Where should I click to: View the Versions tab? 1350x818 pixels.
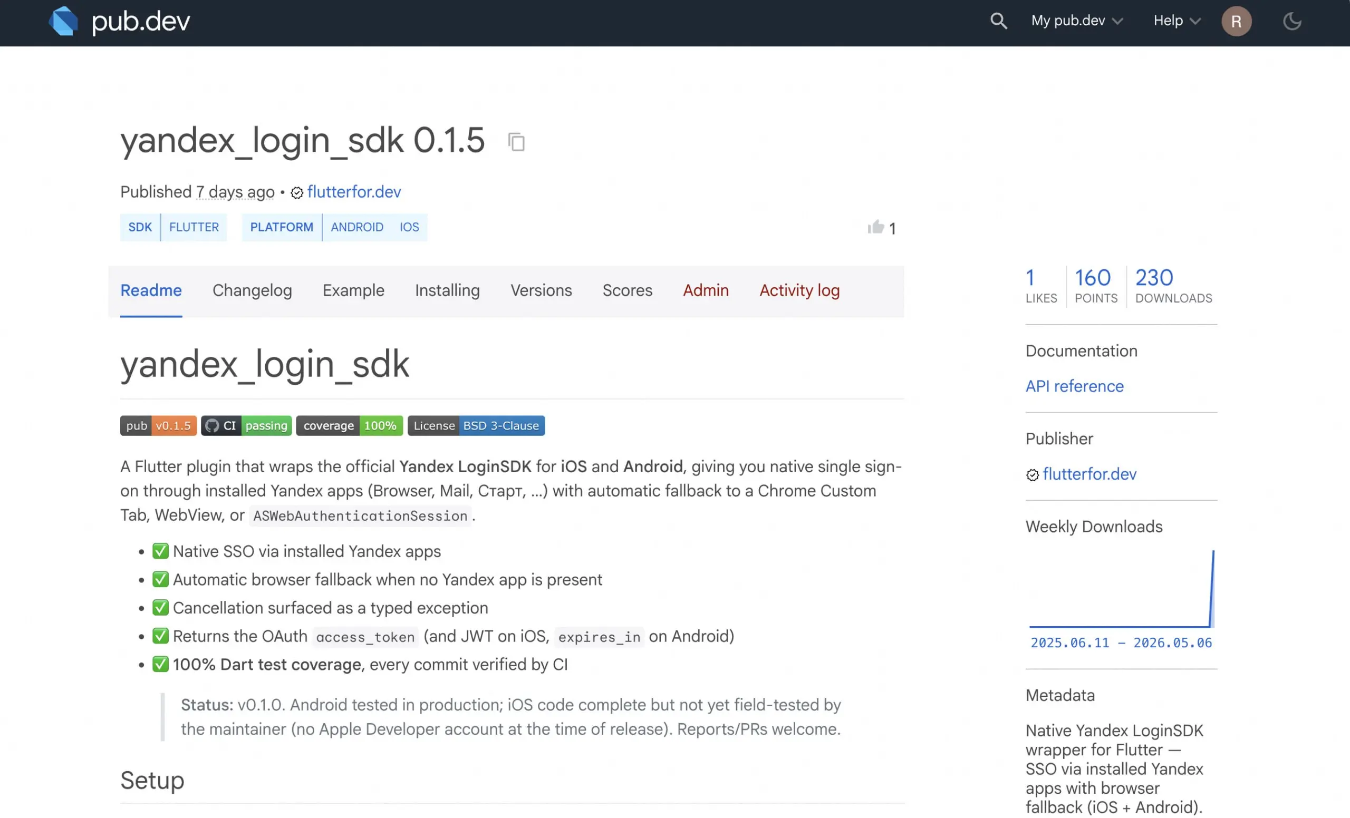pyautogui.click(x=541, y=290)
